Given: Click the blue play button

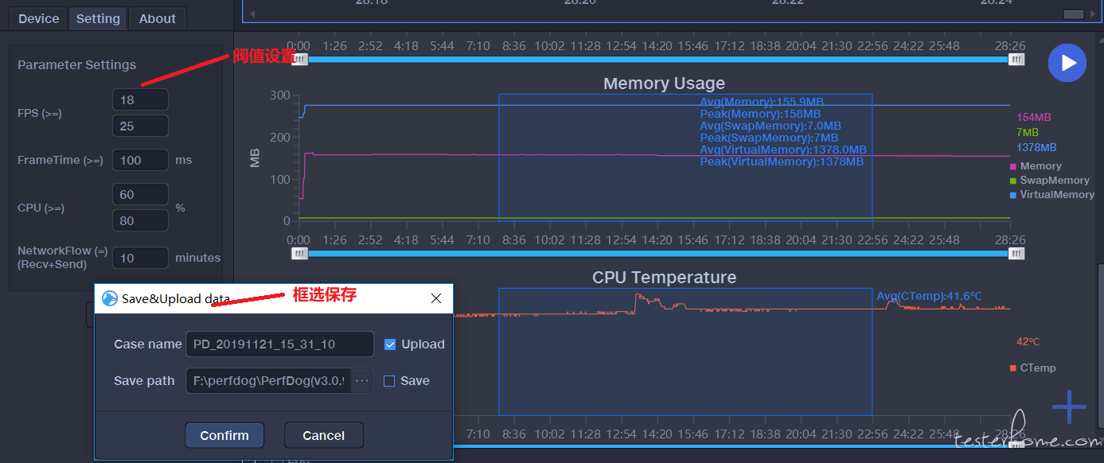Looking at the screenshot, I should click(1067, 63).
